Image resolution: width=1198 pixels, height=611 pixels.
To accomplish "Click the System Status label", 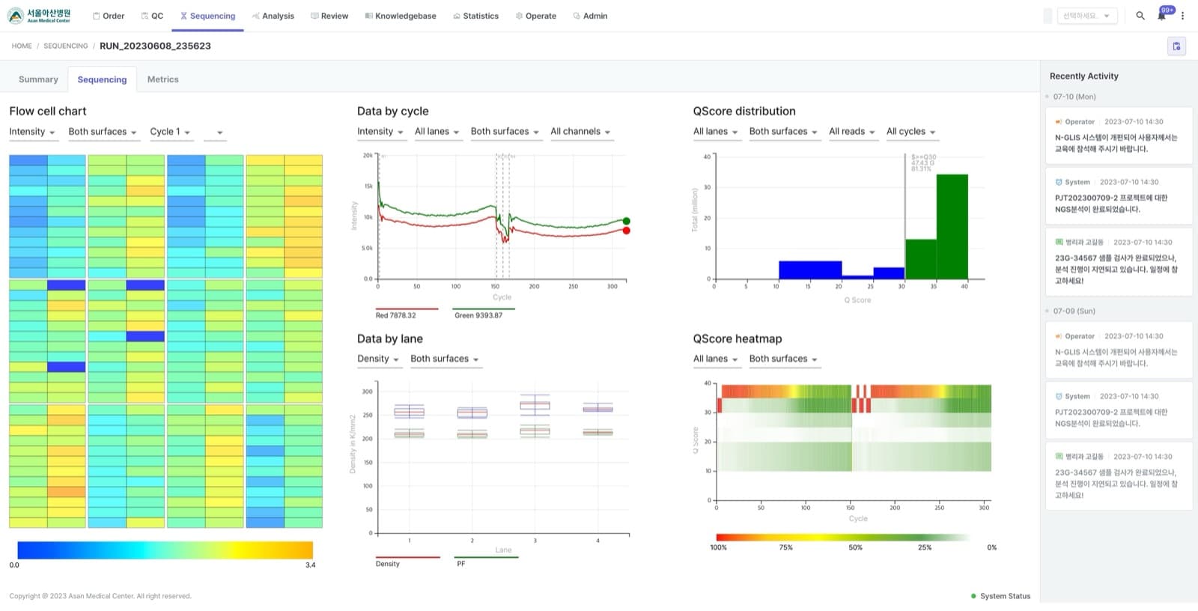I will tap(1006, 597).
